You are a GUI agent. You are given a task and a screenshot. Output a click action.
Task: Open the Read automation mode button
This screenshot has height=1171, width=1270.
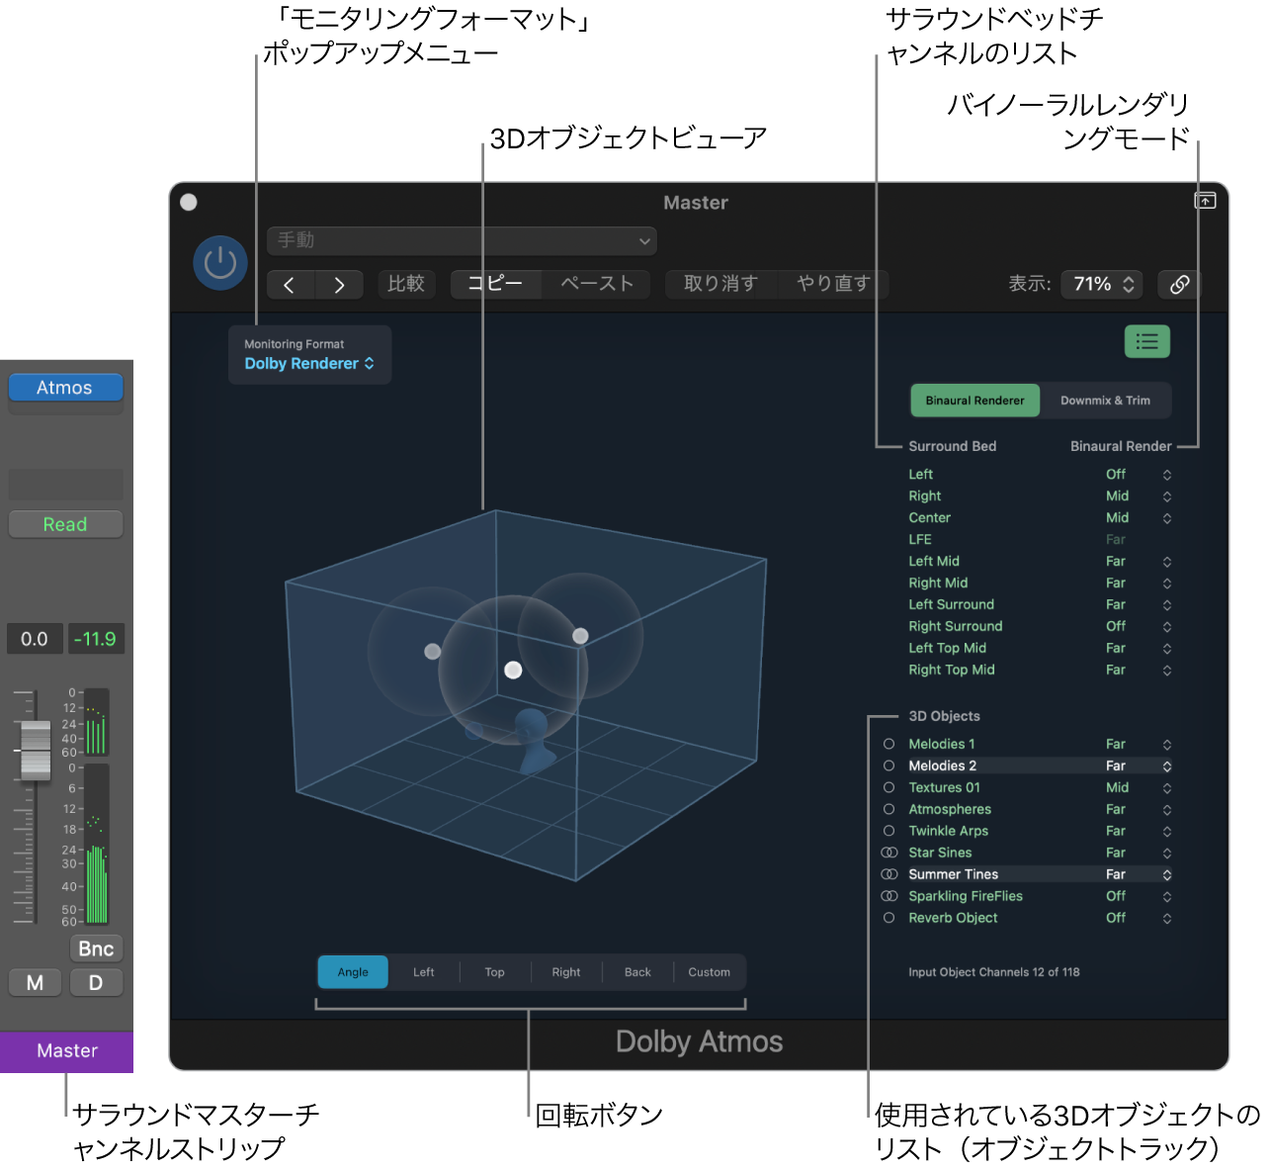65,524
